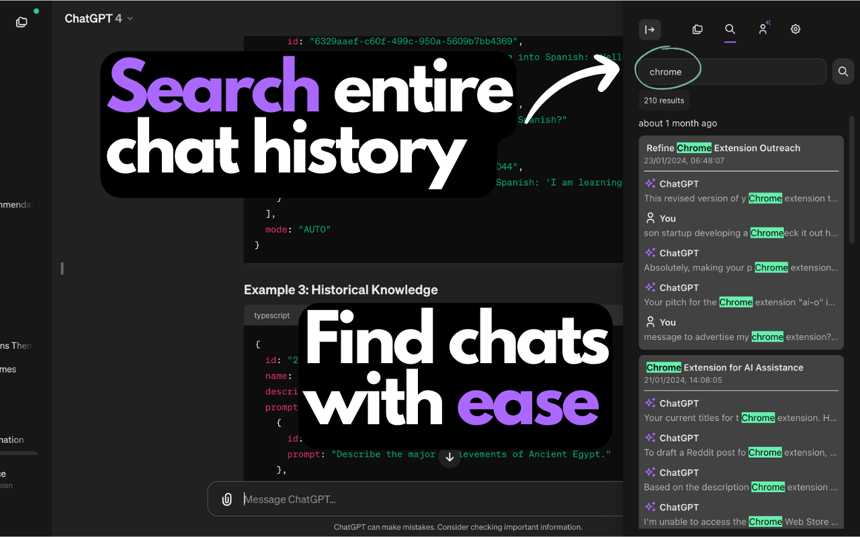Click 'typescript' code block label
This screenshot has width=860, height=537.
(x=272, y=315)
